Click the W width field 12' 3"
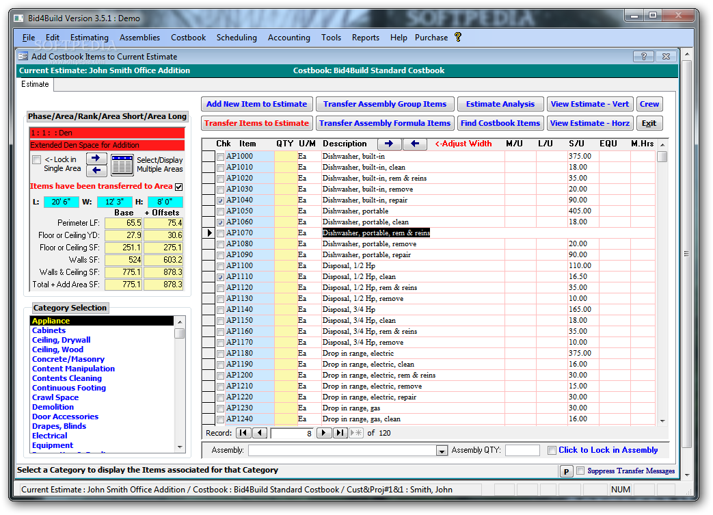This screenshot has width=713, height=515. point(115,202)
